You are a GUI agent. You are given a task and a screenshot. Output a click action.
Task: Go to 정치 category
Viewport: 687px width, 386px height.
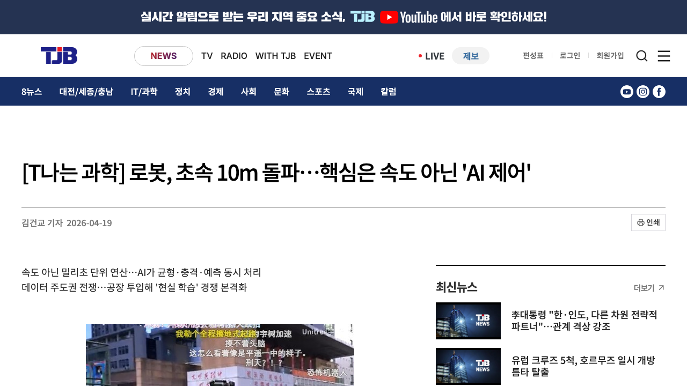click(182, 92)
